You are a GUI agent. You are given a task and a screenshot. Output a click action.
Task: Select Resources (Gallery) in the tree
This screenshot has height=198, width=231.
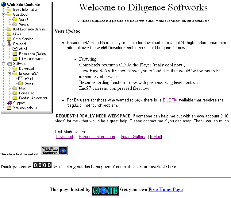[x=33, y=54]
